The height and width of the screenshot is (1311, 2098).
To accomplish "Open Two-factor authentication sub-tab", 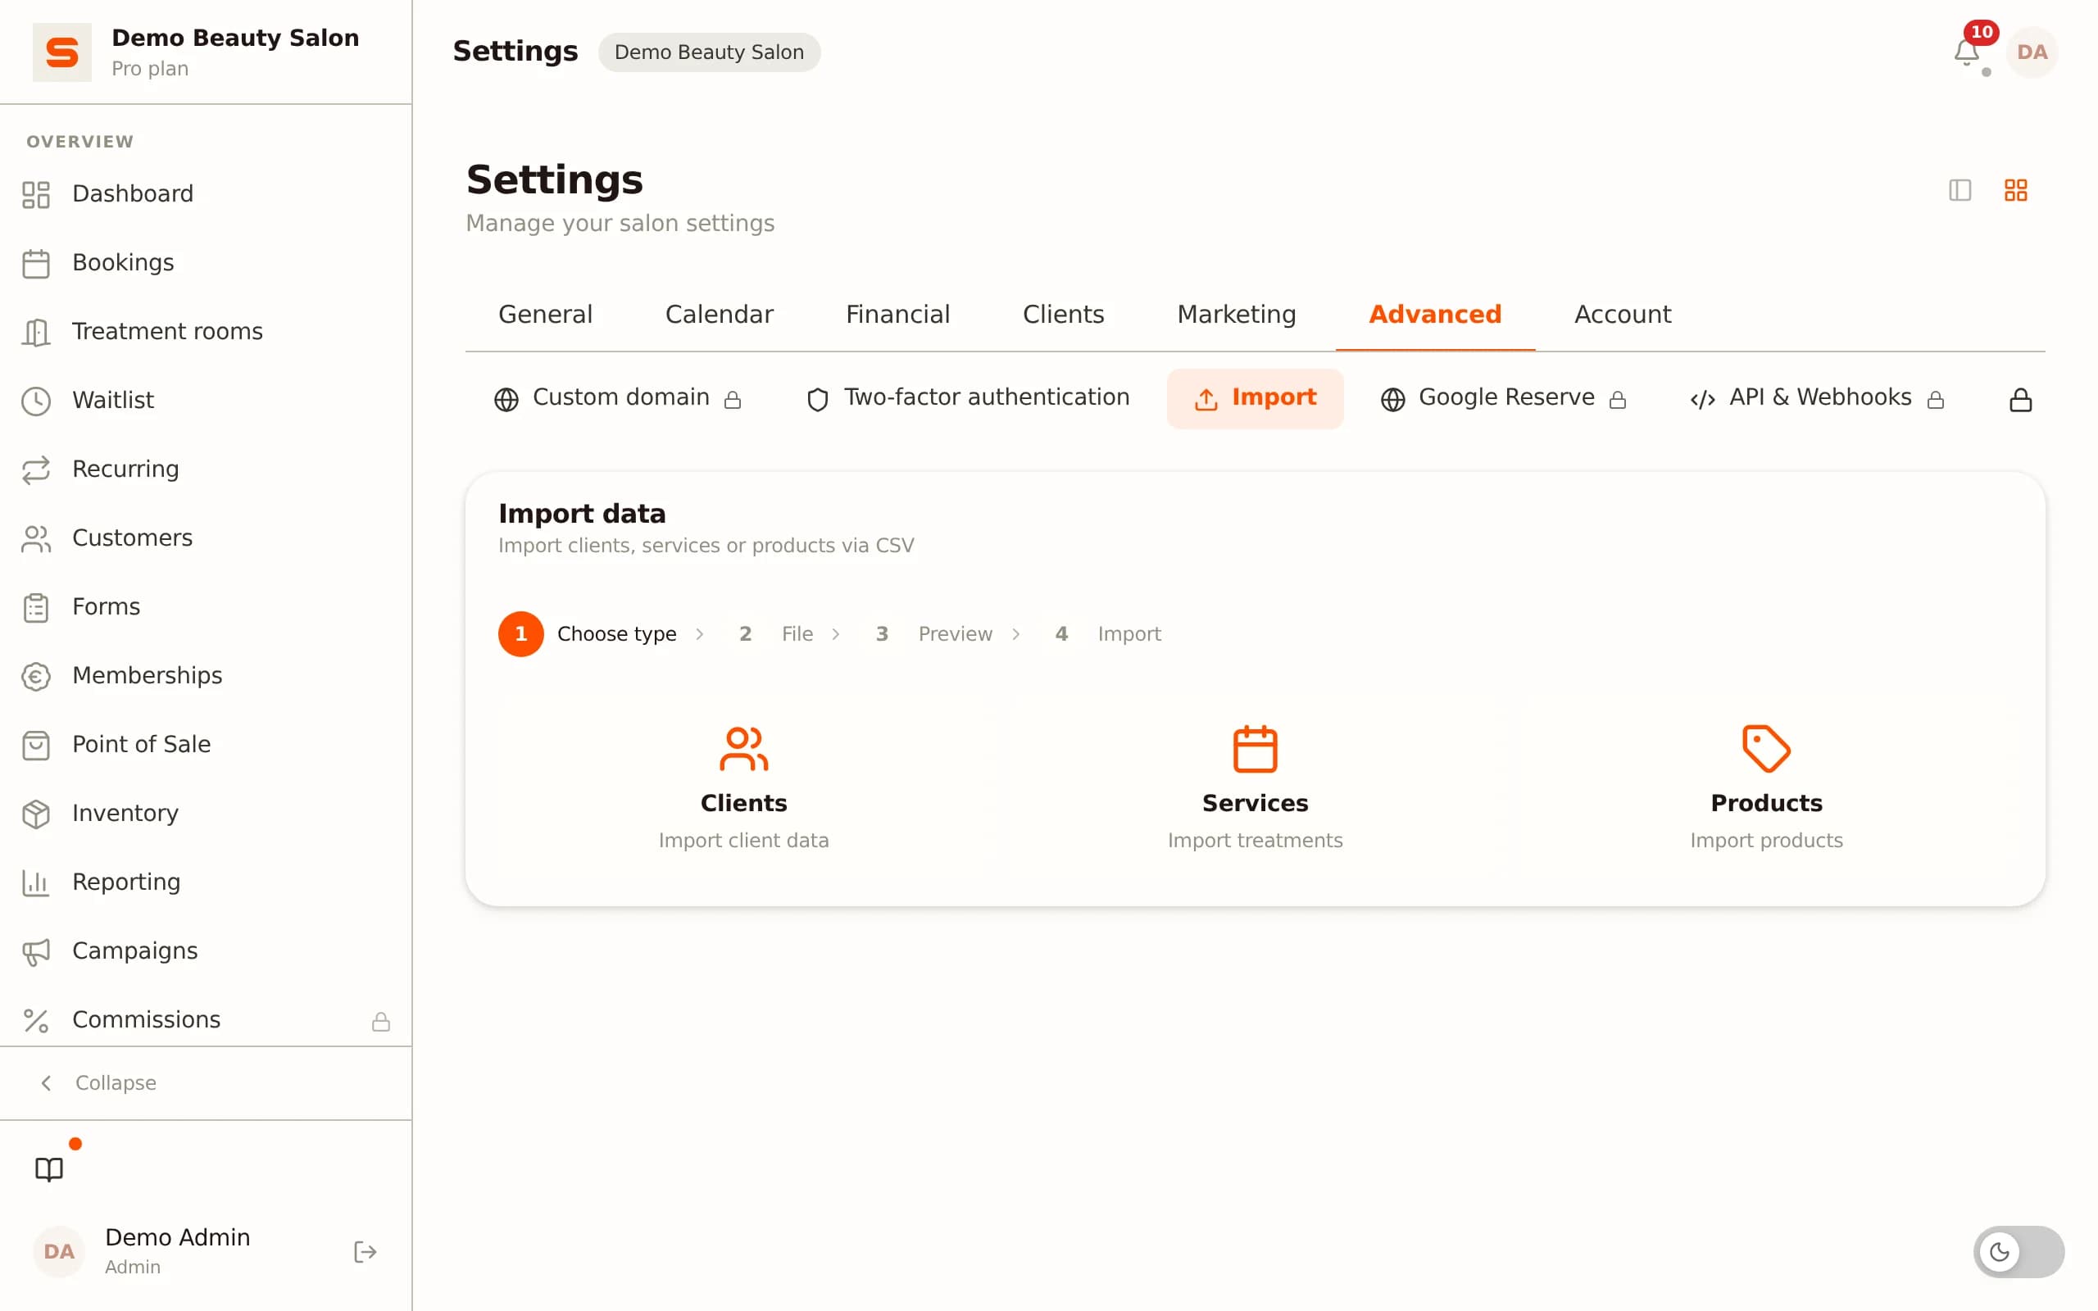I will (968, 398).
